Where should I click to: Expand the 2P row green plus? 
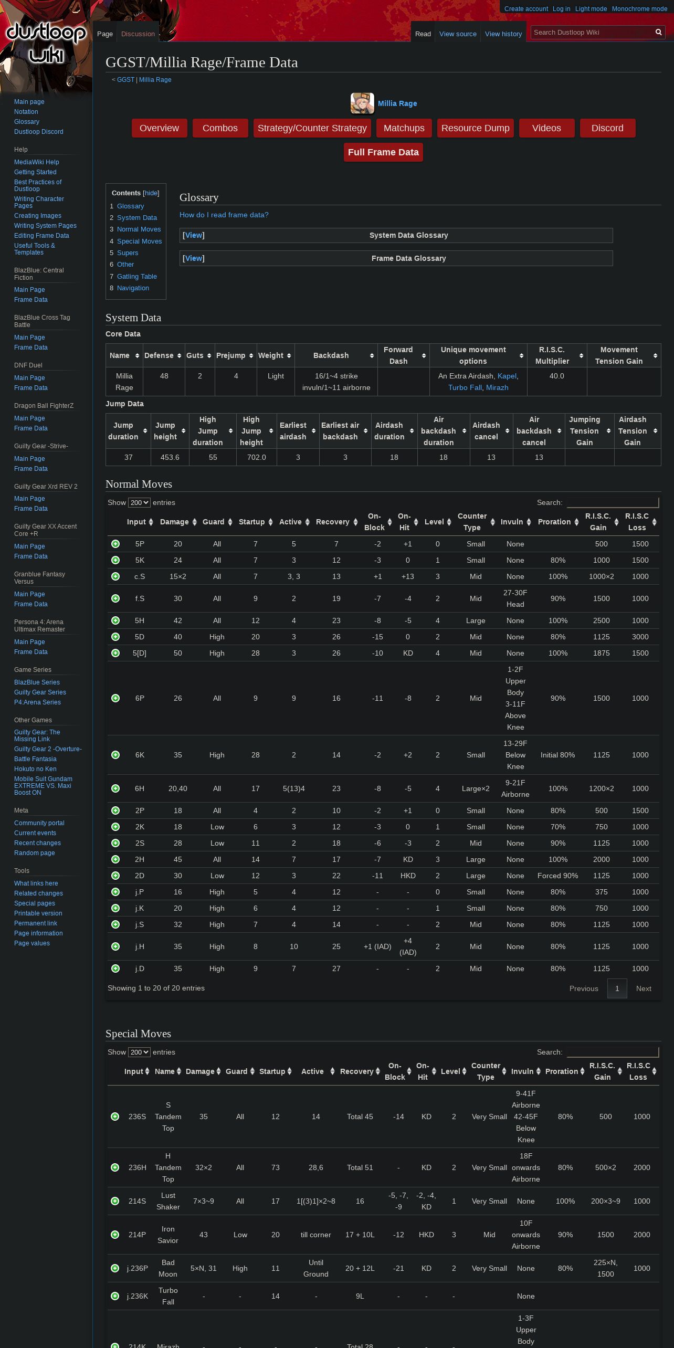tap(115, 810)
